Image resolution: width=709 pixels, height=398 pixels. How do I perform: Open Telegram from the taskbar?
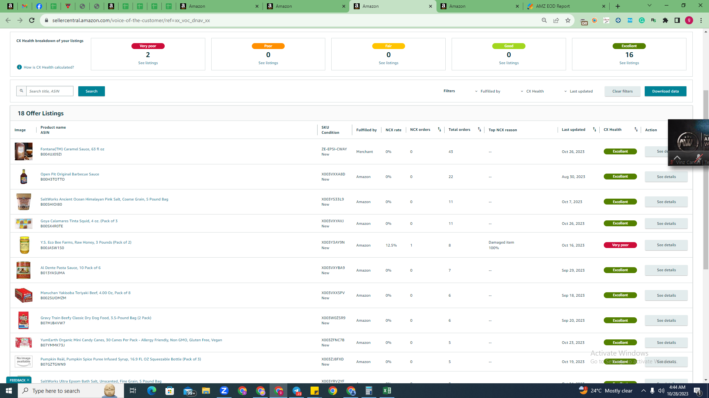coord(297,391)
